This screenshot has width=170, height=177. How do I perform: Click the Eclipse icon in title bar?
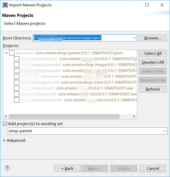tap(5, 5)
